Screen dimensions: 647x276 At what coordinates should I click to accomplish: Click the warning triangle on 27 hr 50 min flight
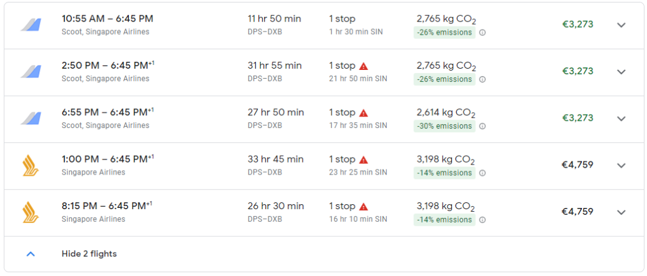pos(363,113)
